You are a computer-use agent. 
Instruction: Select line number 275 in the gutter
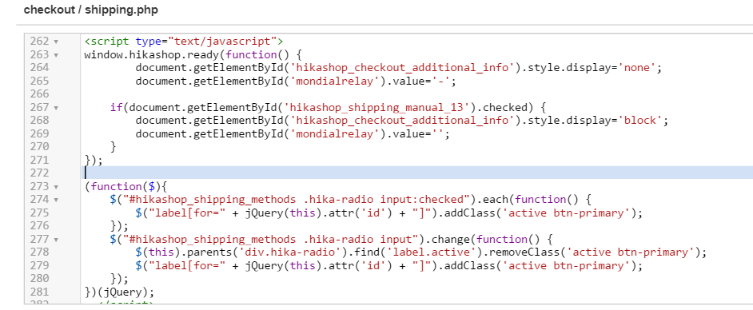tap(39, 213)
